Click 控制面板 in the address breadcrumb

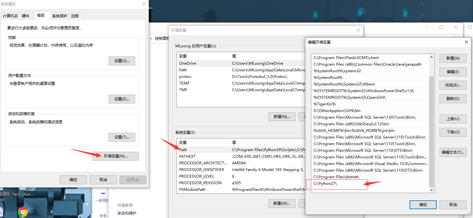pos(162,38)
